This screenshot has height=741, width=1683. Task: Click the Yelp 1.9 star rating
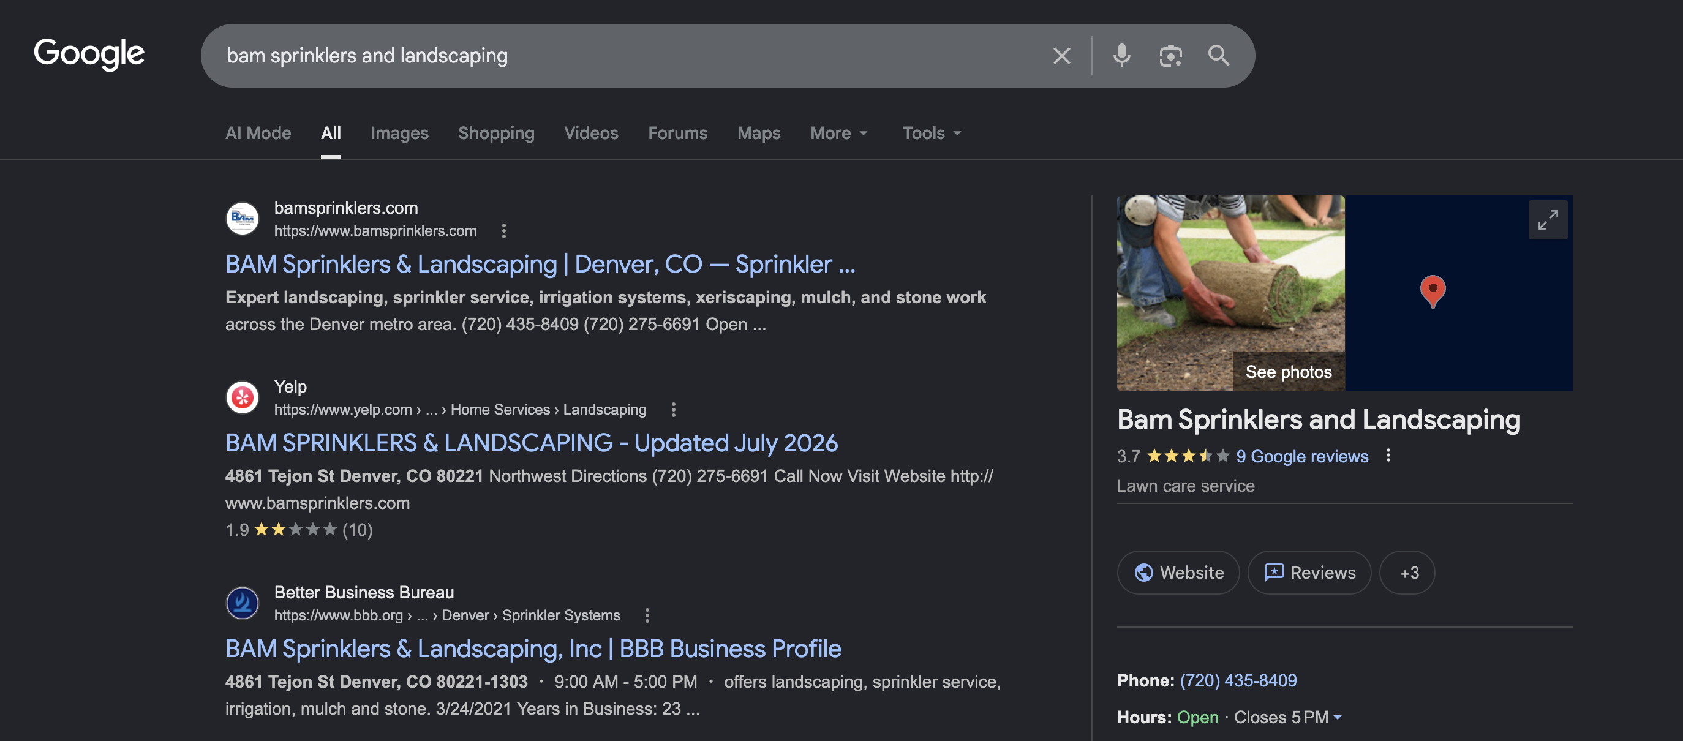click(x=299, y=530)
